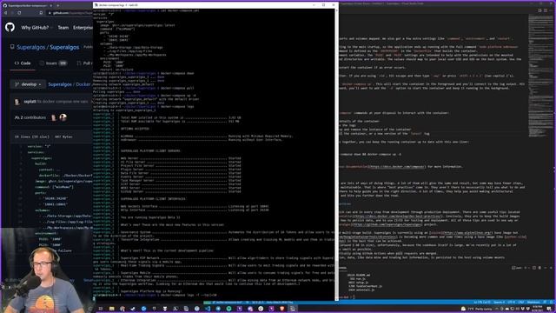Screen dimensions: 556x313
Task: Open the Team link in GitHub header
Action: (x=63, y=28)
